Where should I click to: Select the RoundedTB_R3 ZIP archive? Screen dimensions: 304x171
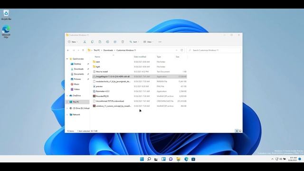pos(140,96)
